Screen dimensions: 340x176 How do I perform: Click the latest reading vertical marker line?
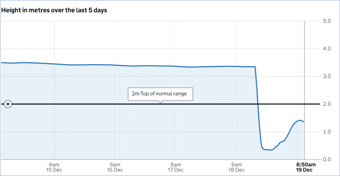coord(304,90)
